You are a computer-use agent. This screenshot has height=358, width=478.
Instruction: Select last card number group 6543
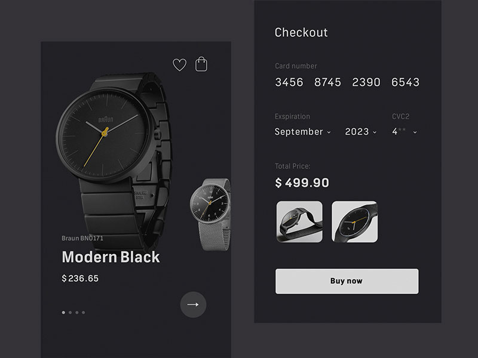405,82
